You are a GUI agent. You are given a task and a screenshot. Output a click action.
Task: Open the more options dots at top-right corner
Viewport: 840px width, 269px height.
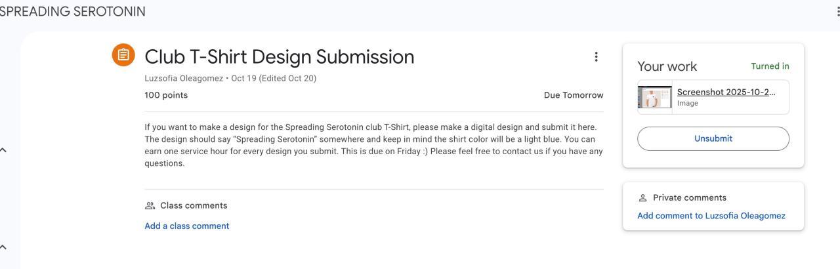[x=837, y=12]
